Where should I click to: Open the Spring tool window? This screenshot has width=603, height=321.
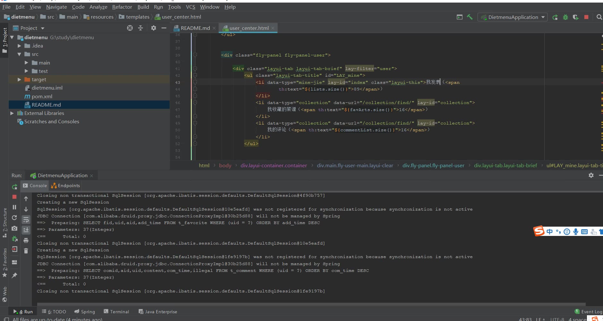pyautogui.click(x=85, y=311)
